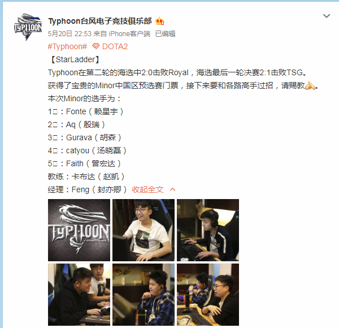This screenshot has height=328, width=339.
Task: Open the DOTA2 super-topic link
Action: coord(110,46)
